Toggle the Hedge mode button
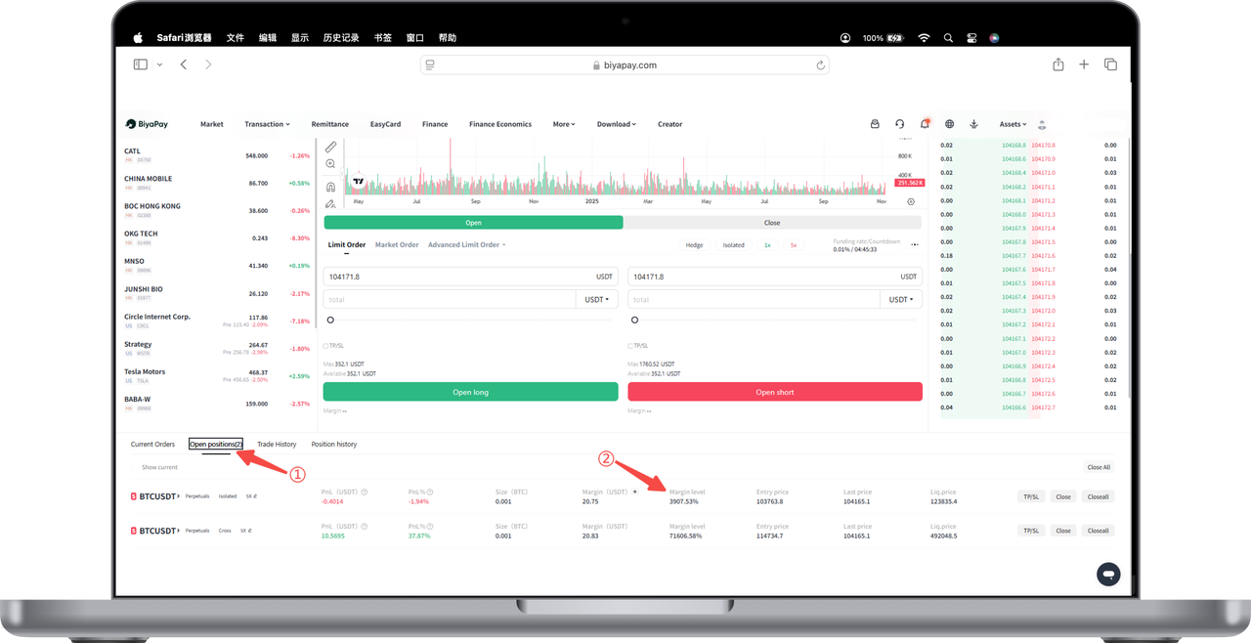The height and width of the screenshot is (643, 1251). pyautogui.click(x=694, y=245)
